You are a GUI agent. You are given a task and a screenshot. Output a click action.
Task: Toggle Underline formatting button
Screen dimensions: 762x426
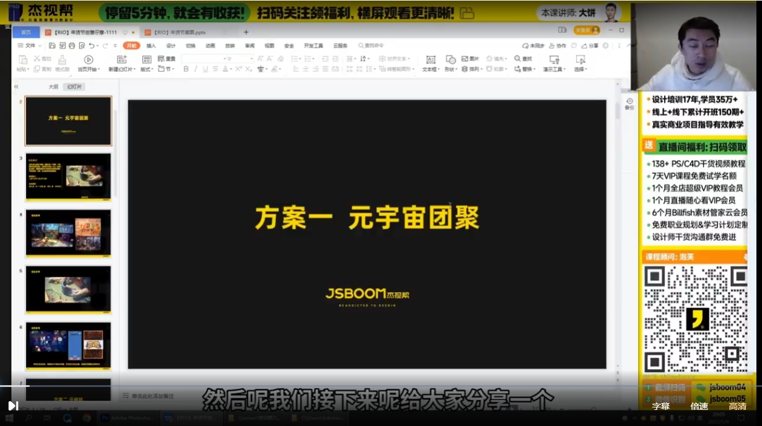point(206,69)
